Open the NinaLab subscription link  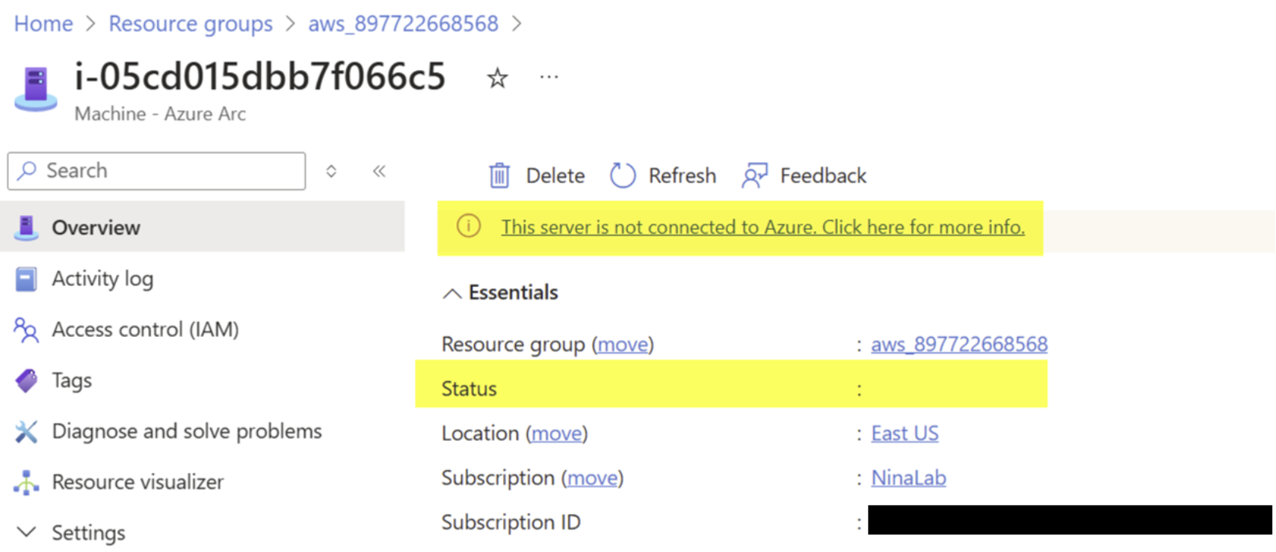[x=909, y=478]
